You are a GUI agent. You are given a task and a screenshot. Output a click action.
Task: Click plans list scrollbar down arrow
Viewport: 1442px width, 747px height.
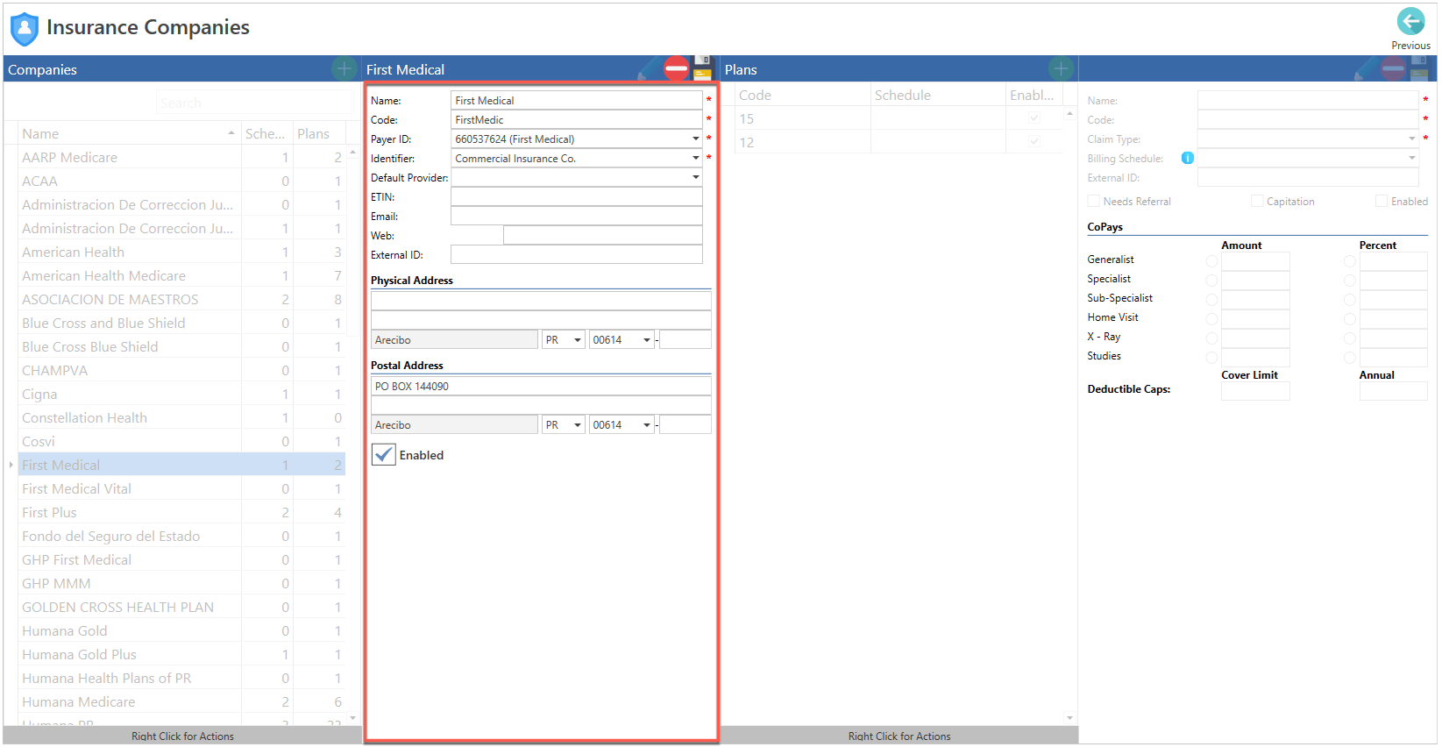[x=1069, y=717]
